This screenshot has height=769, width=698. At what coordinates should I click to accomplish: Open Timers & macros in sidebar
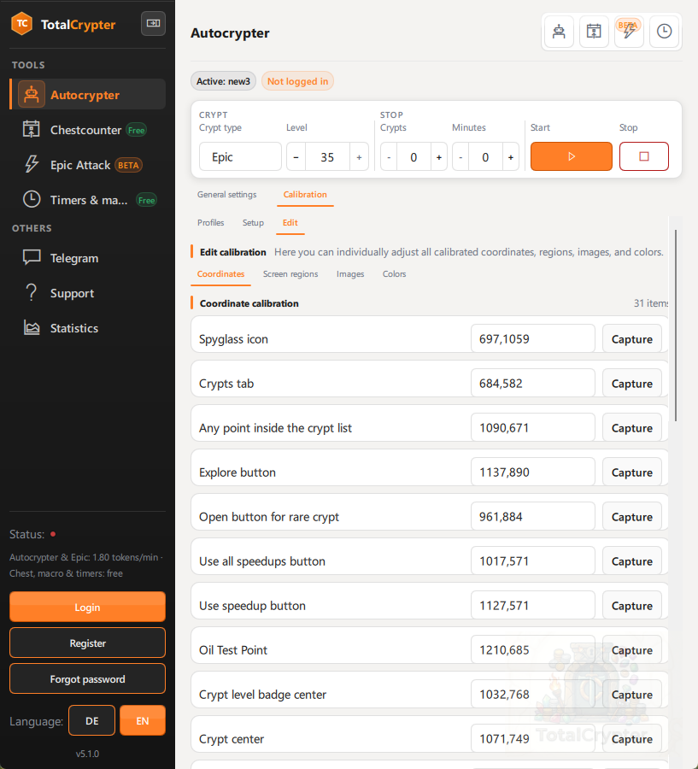[x=88, y=200]
